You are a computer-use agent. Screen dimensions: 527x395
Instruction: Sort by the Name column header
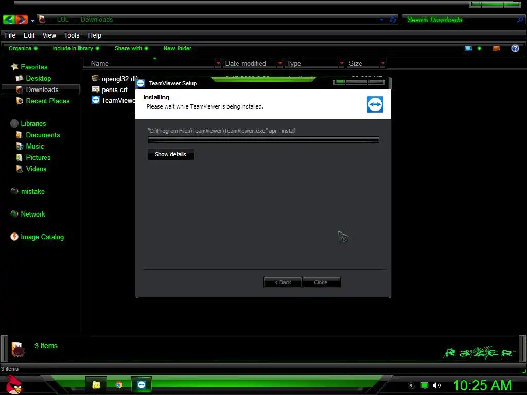pyautogui.click(x=150, y=63)
